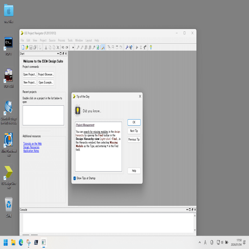Open the View menu

(35, 40)
